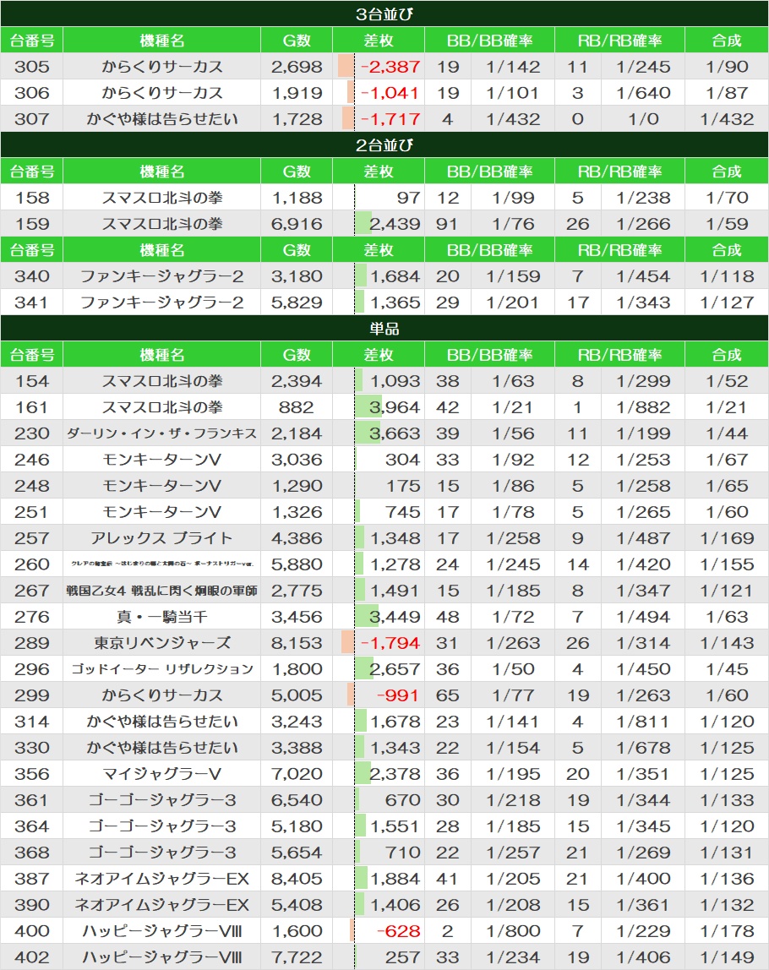Viewport: 769px width, 970px height.
Task: Click マイジャグラーV machine name
Action: tap(162, 774)
